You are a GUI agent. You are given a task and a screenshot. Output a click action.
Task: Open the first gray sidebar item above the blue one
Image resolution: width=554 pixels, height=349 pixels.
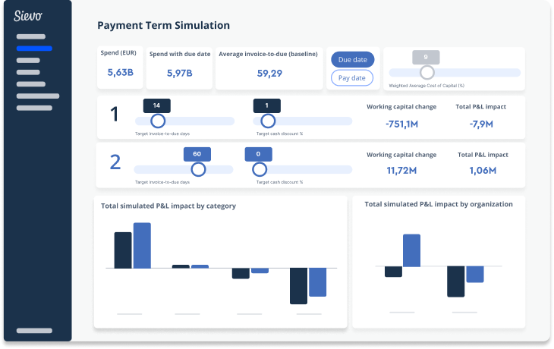(x=31, y=36)
